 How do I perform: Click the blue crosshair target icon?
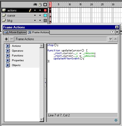click(116, 120)
